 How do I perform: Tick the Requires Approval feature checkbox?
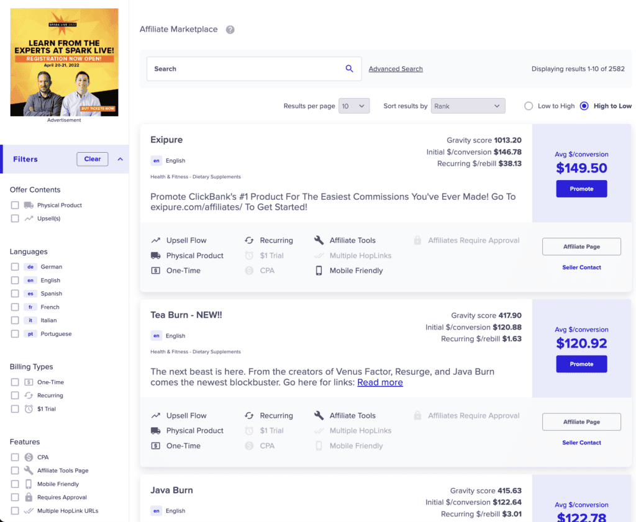[15, 497]
